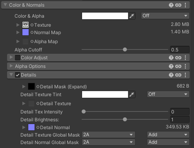Click the Detail Tex Intensity slider handle
This screenshot has height=148, width=194.
84,111
